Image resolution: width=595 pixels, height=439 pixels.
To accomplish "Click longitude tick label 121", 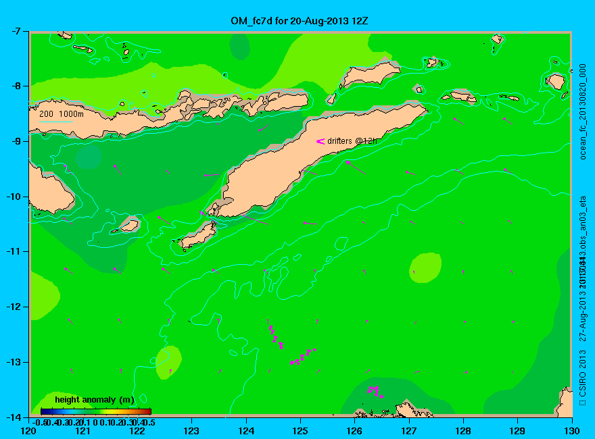I will pyautogui.click(x=83, y=431).
